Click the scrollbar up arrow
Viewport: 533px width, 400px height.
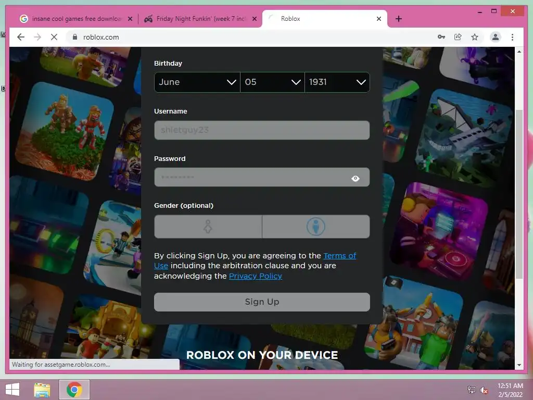coord(519,52)
